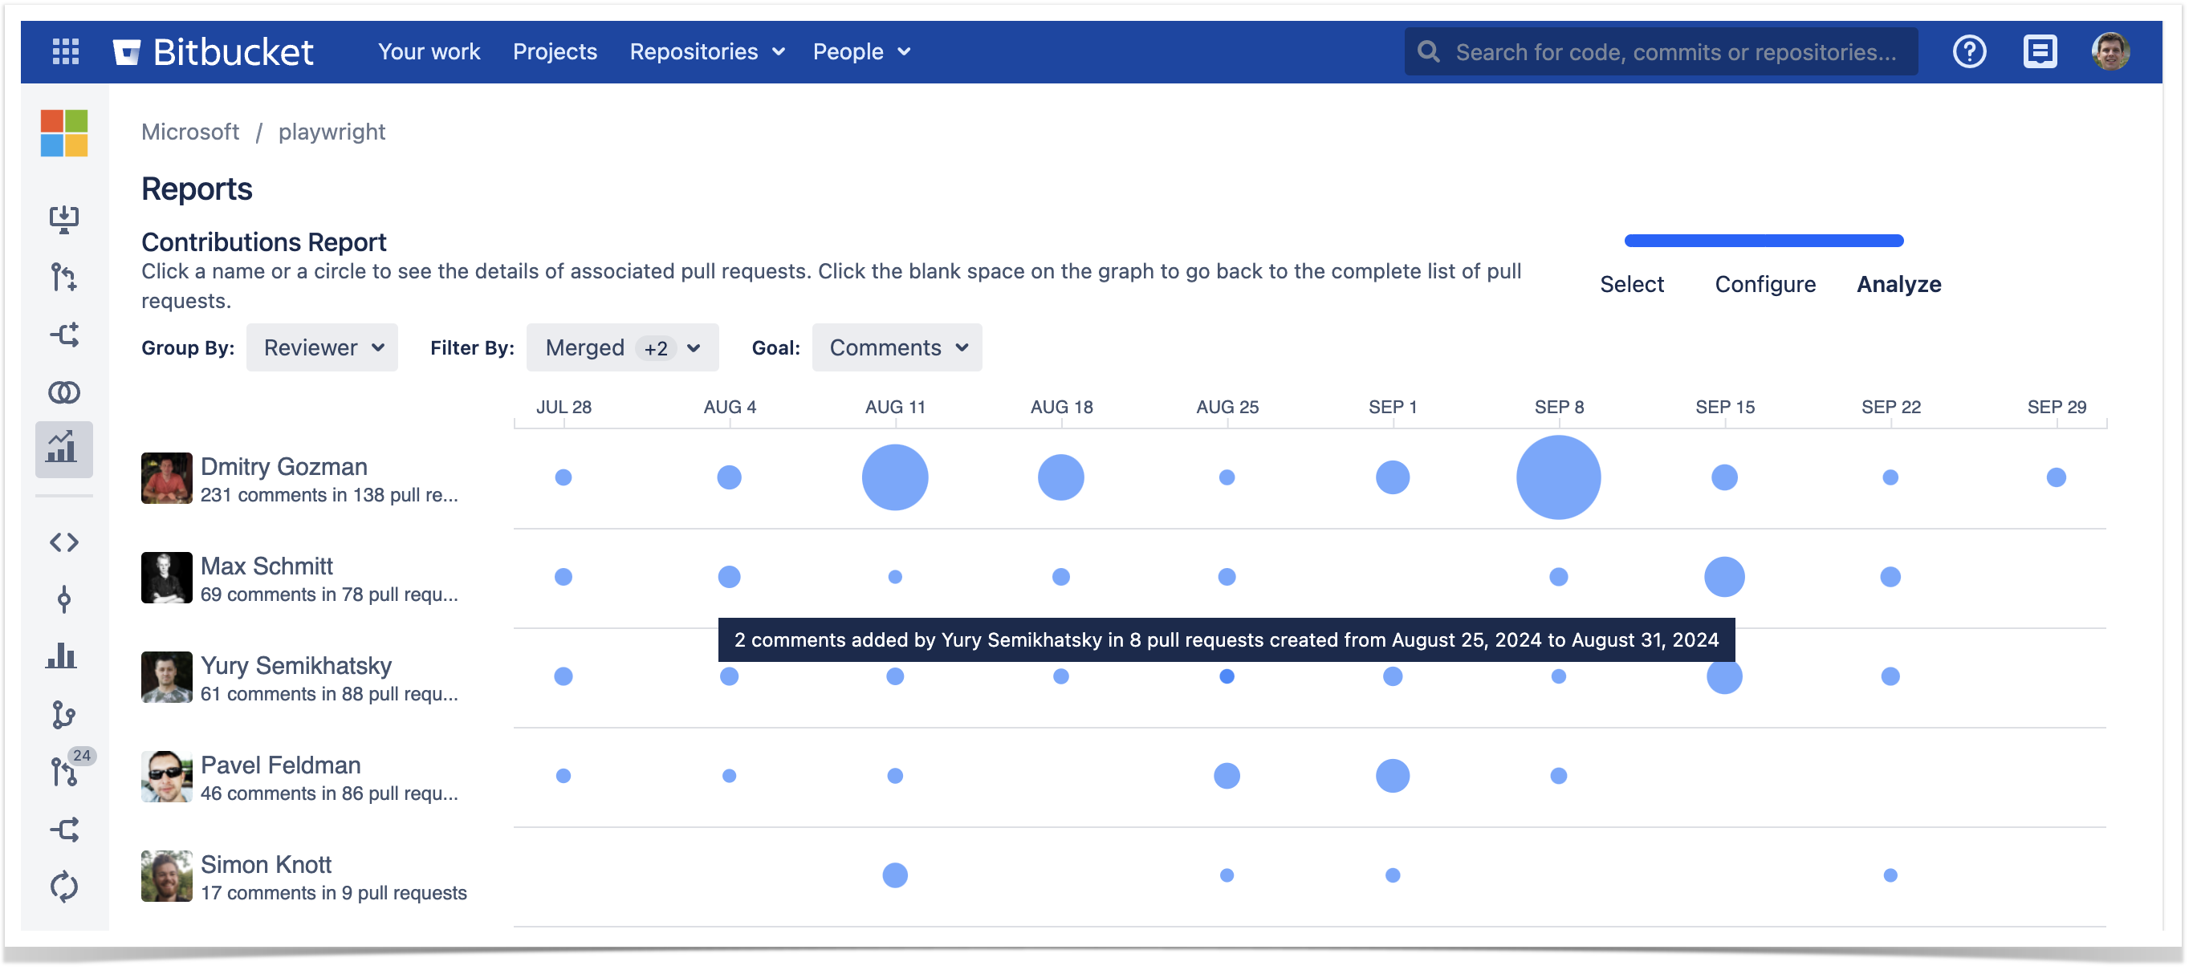Click the Branches icon in sidebar

tap(66, 712)
